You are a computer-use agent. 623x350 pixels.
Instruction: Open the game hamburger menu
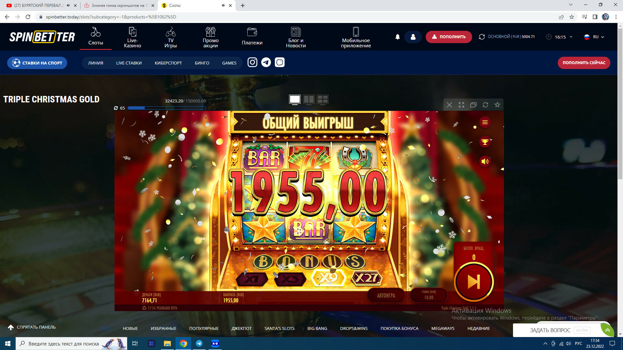click(x=485, y=122)
